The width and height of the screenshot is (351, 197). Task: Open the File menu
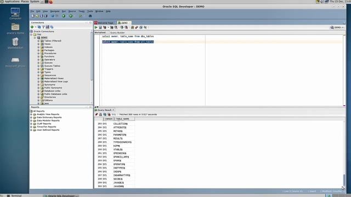pos(32,11)
